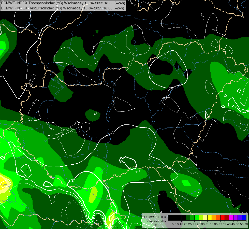Click the bright green 27–29 legend swatch
The image size is (249, 229).
tap(197, 218)
